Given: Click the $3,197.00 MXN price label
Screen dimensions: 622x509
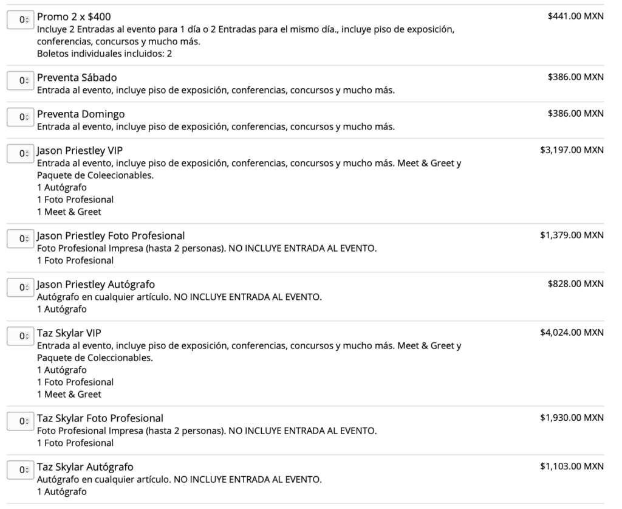Looking at the screenshot, I should click(x=572, y=150).
